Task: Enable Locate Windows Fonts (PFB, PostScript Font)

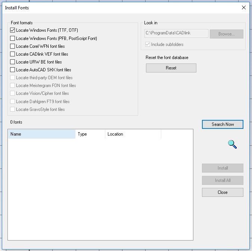Action: [12, 38]
